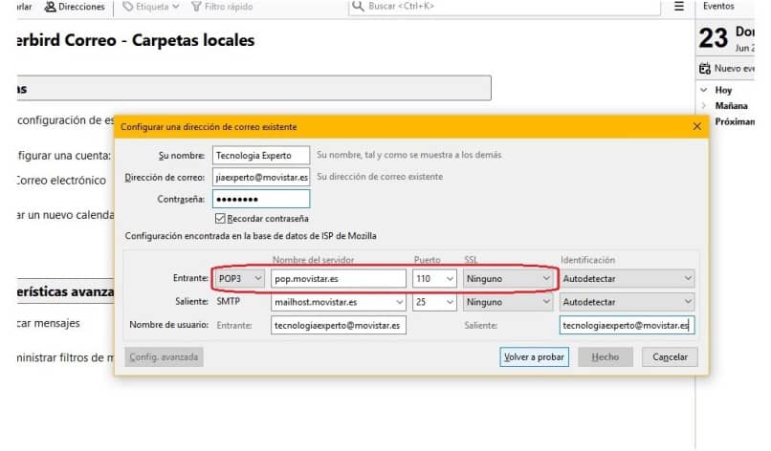This screenshot has height=451, width=771.
Task: Click the pop.movistar.es server name field
Action: 339,279
